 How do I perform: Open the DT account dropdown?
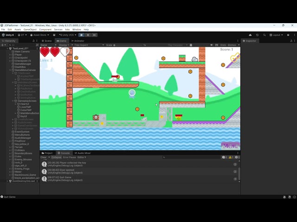(22, 35)
